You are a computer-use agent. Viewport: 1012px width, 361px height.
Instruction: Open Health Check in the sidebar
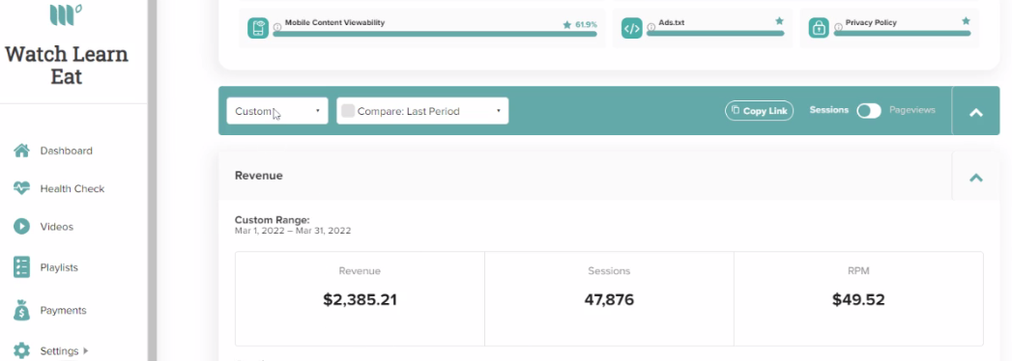click(x=72, y=189)
